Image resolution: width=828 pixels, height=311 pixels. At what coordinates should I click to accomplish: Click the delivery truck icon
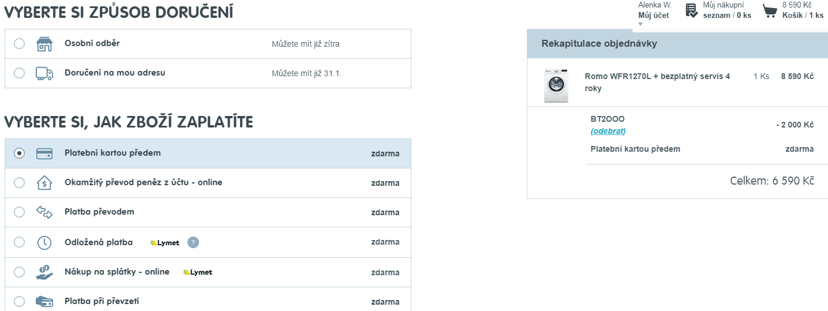44,73
